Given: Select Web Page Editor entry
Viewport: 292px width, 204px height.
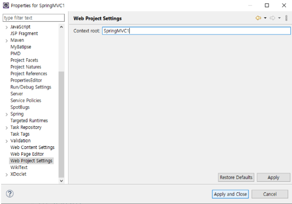Looking at the screenshot, I should (x=27, y=154).
